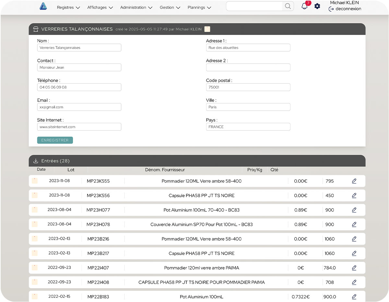Open the Gestion menu
The width and height of the screenshot is (389, 302).
point(170,7)
